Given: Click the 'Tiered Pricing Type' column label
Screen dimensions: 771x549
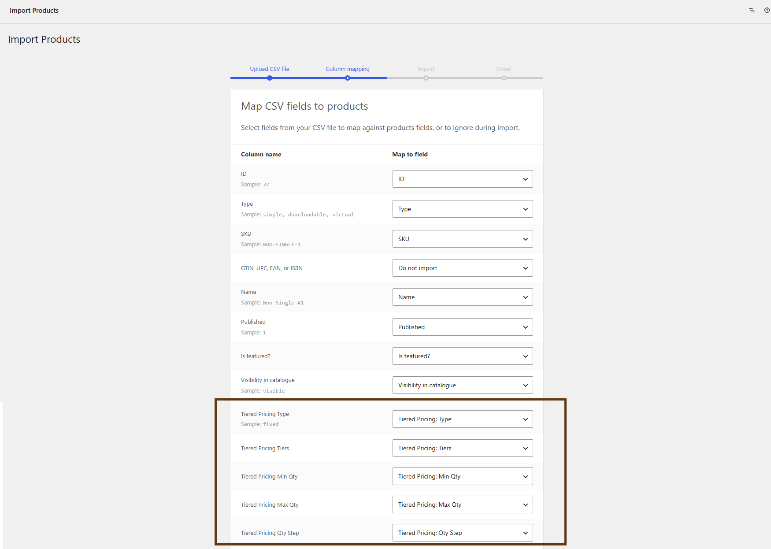Looking at the screenshot, I should pos(265,414).
